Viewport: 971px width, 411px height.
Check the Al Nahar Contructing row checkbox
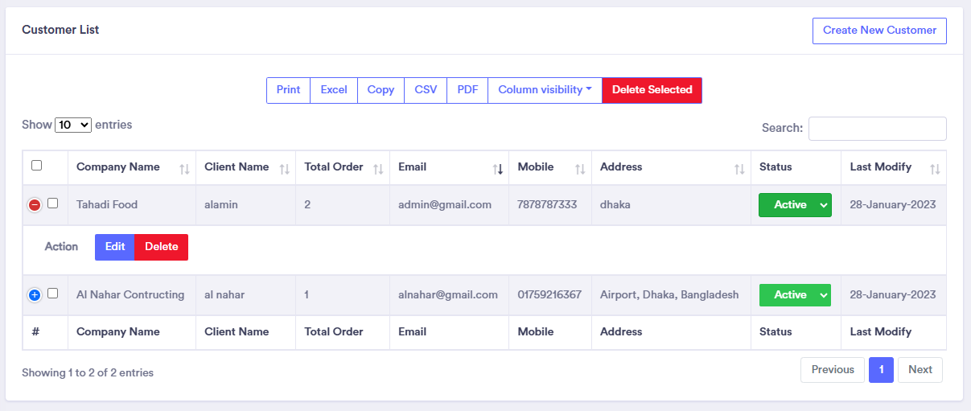(53, 294)
